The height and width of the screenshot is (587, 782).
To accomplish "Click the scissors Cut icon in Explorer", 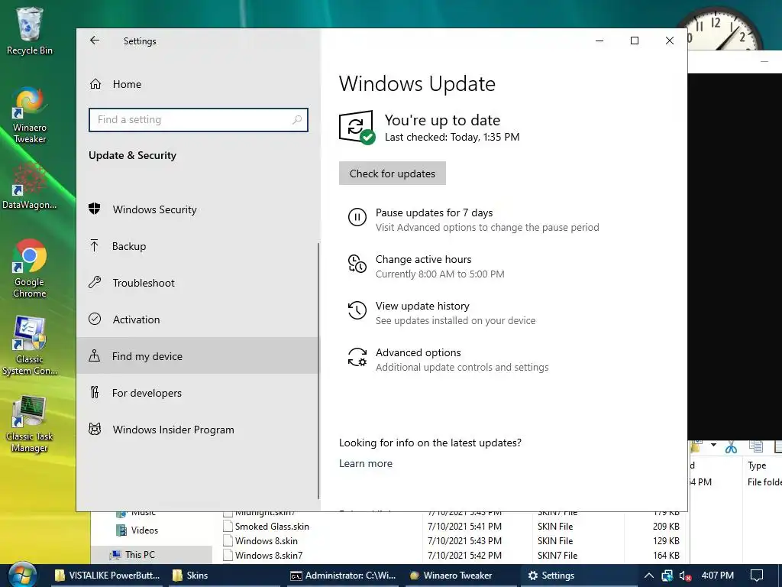I will coord(731,447).
